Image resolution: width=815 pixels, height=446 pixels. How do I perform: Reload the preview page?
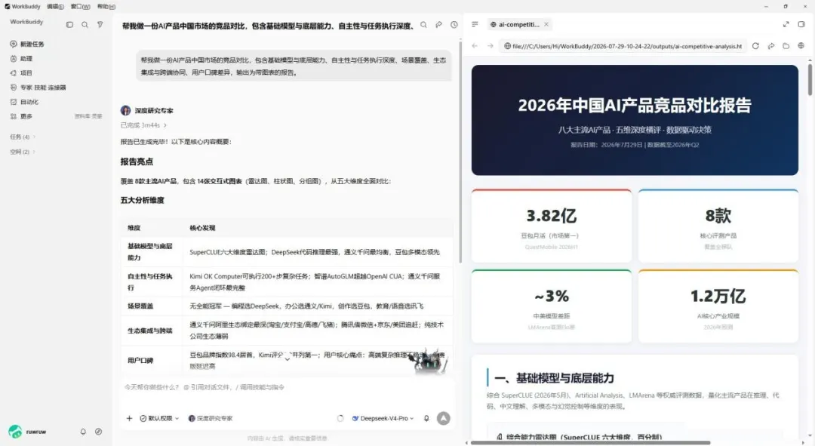(755, 46)
